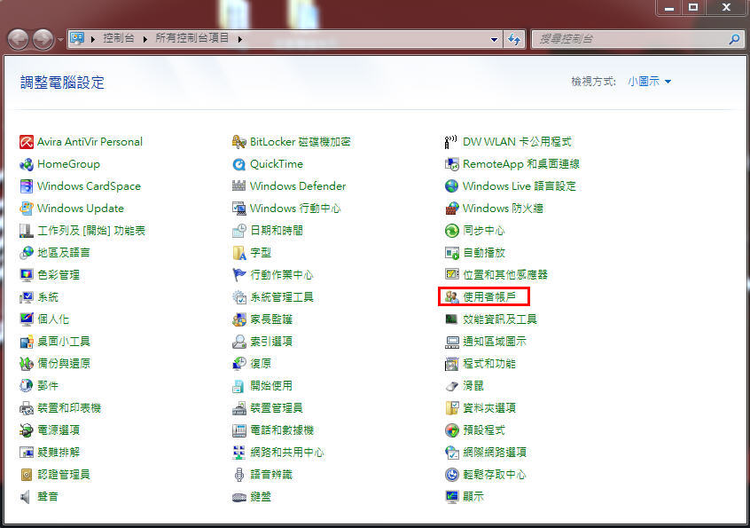
Task: Open the 聲音 speaker icon
Action: (27, 497)
